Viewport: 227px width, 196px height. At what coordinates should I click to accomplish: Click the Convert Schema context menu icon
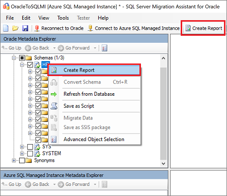54,82
